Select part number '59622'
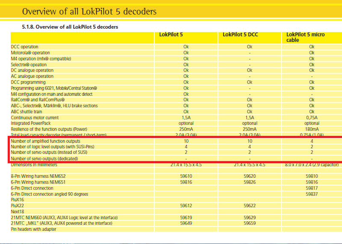The image size is (342, 244). pyautogui.click(x=250, y=205)
